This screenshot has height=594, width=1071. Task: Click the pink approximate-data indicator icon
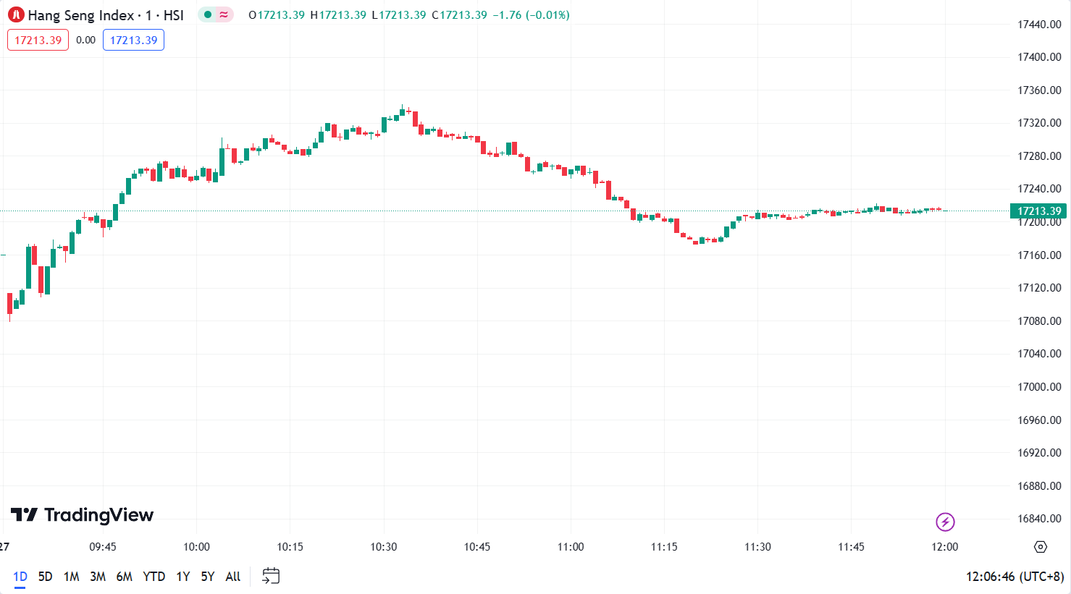click(224, 14)
